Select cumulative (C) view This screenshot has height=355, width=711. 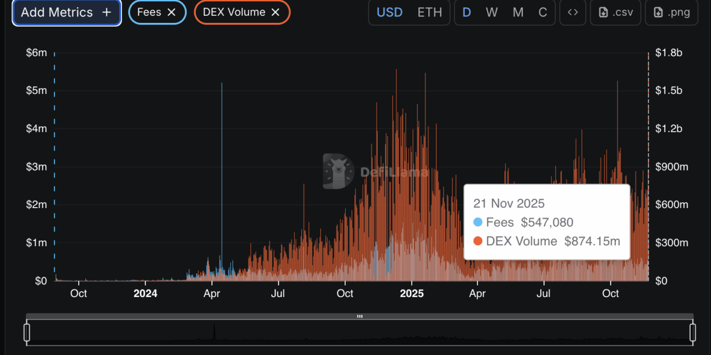click(543, 13)
